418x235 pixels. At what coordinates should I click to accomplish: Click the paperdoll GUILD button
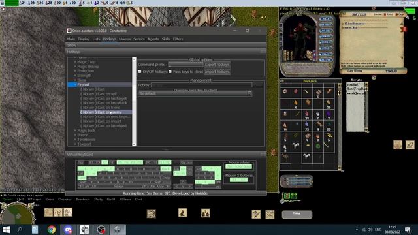(x=326, y=48)
